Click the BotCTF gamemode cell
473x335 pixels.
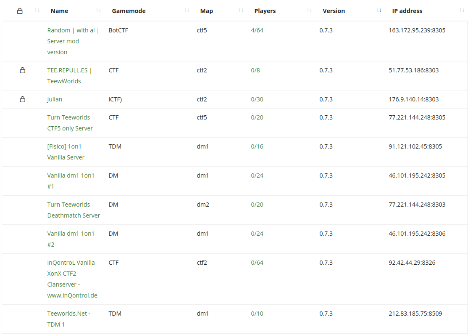click(x=118, y=30)
